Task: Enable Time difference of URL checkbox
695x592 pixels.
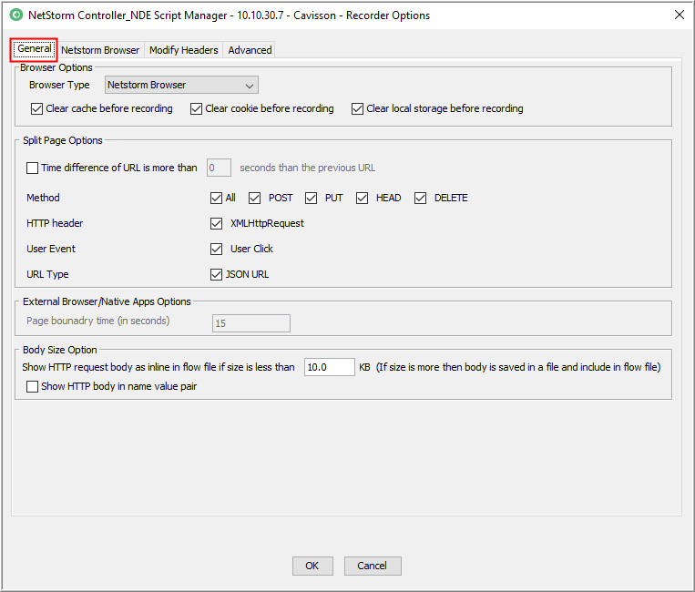Action: point(32,168)
